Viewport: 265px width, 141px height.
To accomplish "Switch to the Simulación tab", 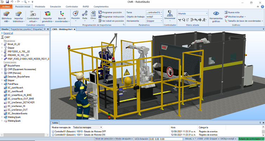I will pyautogui.click(x=56, y=7).
